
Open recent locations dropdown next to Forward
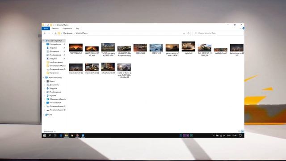52,33
